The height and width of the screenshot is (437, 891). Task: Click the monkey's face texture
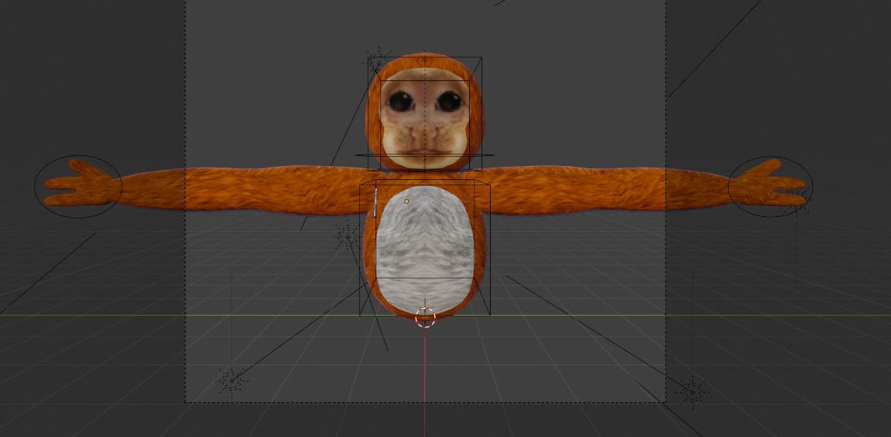pyautogui.click(x=424, y=119)
